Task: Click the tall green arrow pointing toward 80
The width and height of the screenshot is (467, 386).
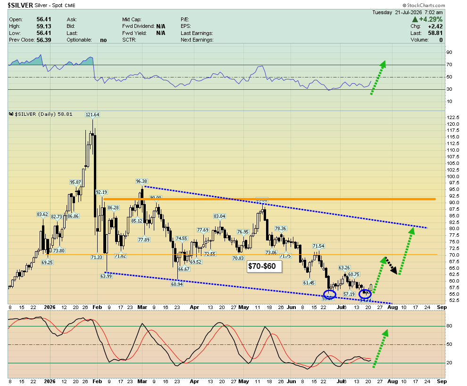Action: [x=407, y=250]
